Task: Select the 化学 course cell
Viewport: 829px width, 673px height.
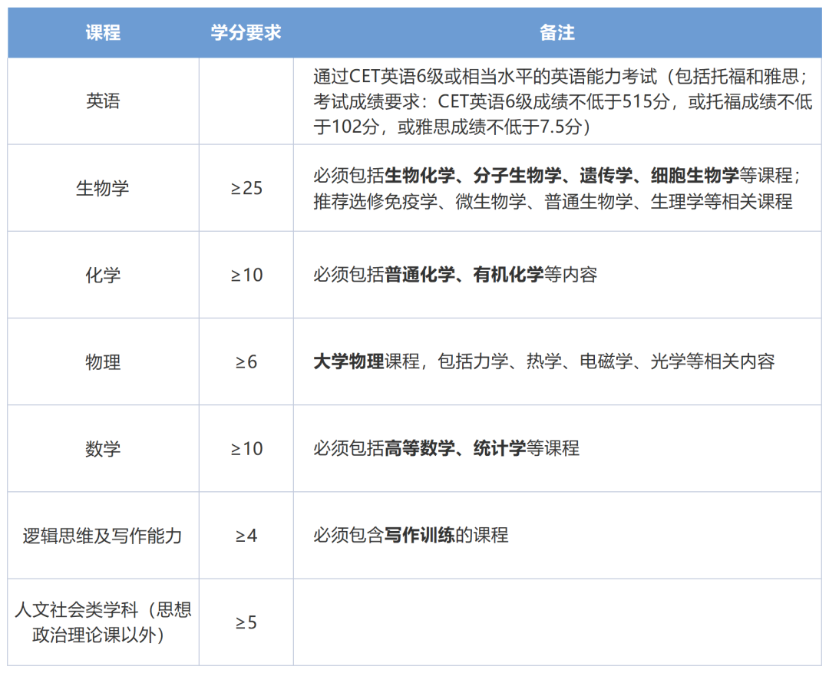Action: coord(103,275)
